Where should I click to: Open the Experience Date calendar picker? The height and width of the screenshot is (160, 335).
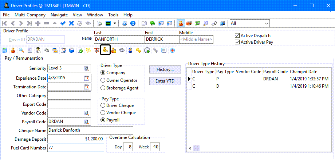[87, 78]
